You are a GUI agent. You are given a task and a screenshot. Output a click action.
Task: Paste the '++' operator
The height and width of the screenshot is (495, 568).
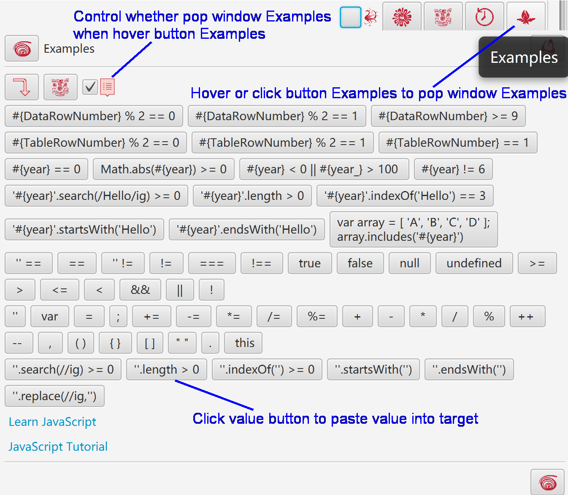pos(527,316)
